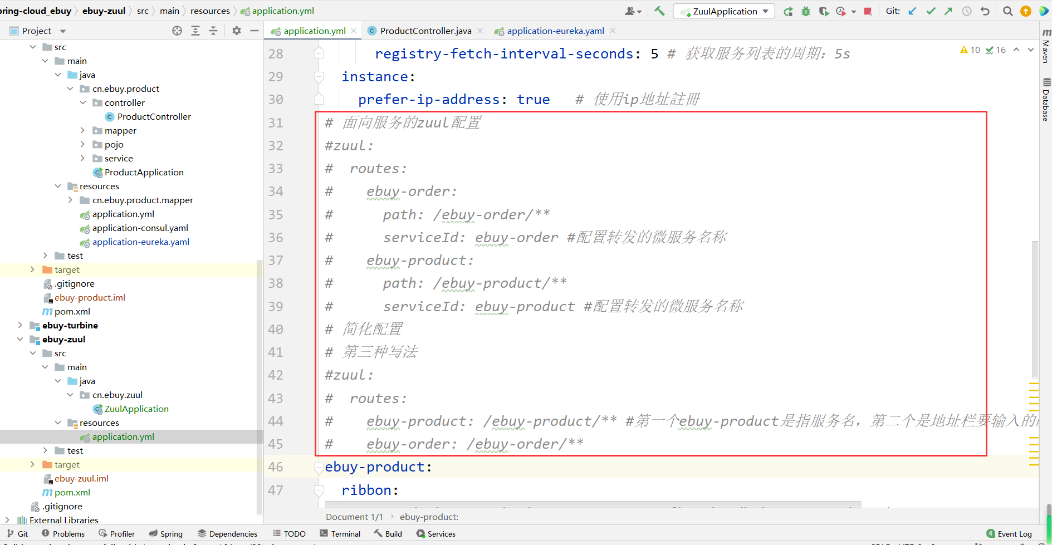Collapse all in Project panel

pos(213,31)
